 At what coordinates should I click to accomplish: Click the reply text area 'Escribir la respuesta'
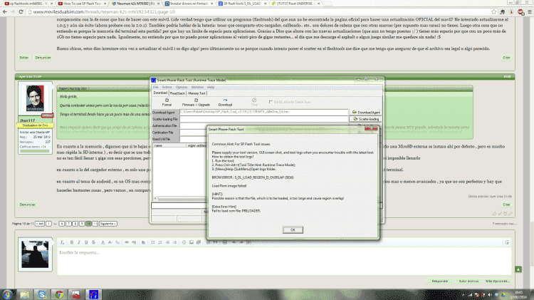coord(284,261)
